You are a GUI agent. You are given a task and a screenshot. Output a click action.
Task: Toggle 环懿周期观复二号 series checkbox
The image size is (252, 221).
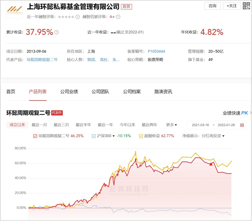click(35, 136)
